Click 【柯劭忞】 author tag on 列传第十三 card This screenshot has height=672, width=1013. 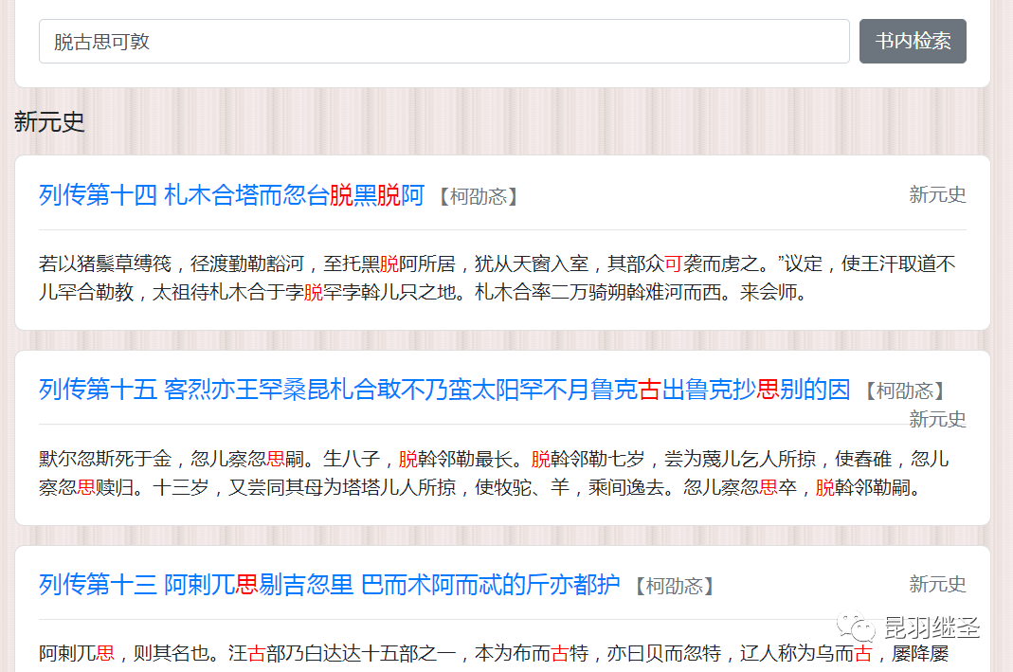coord(674,586)
